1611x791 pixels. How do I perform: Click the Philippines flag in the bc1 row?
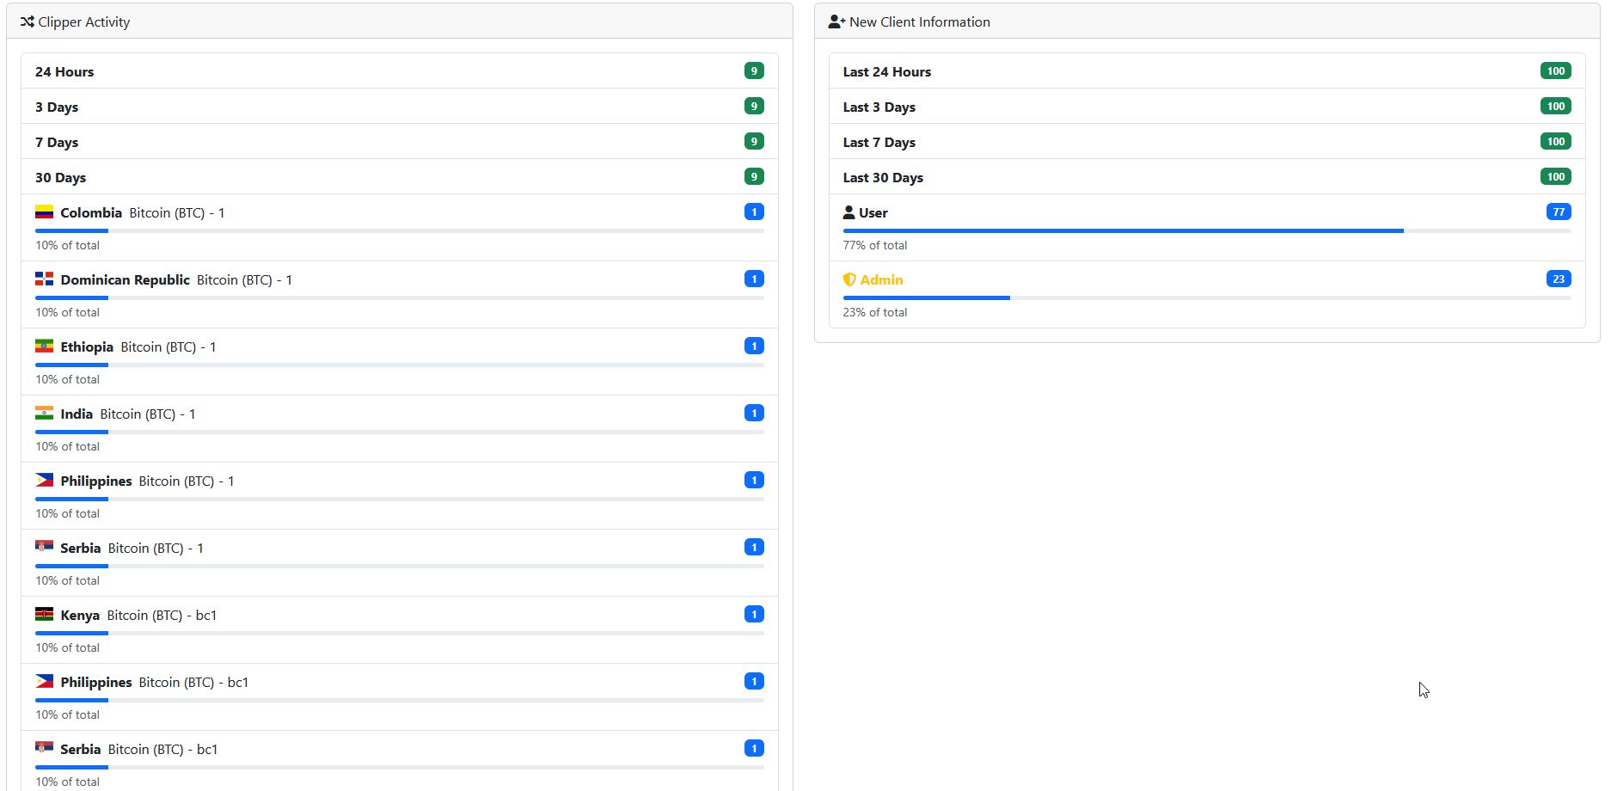pyautogui.click(x=45, y=682)
